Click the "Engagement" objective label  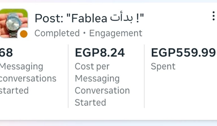click(x=116, y=33)
